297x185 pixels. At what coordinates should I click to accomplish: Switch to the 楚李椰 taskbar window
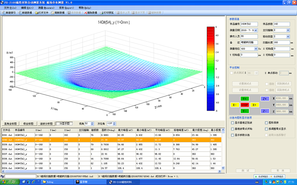(90, 182)
